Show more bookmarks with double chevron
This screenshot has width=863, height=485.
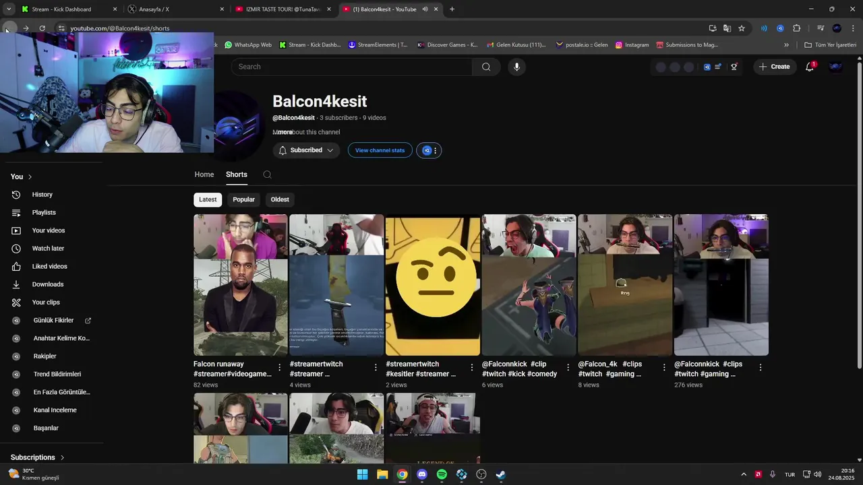click(x=786, y=45)
